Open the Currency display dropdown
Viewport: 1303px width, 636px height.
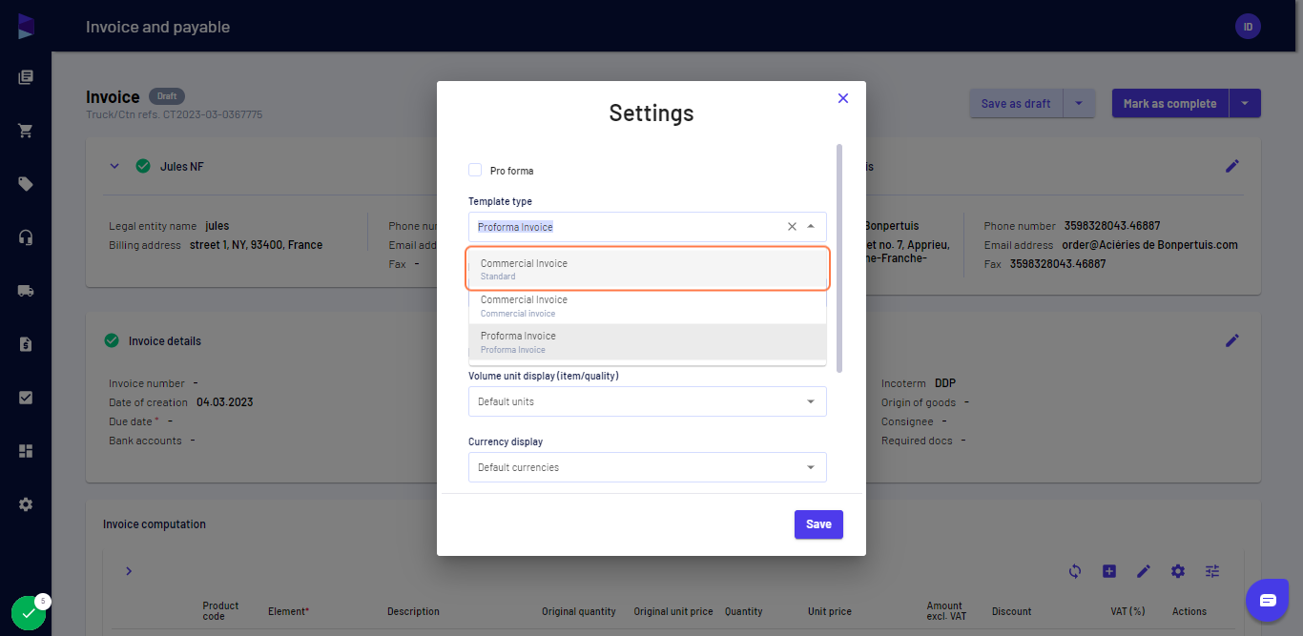(x=648, y=467)
